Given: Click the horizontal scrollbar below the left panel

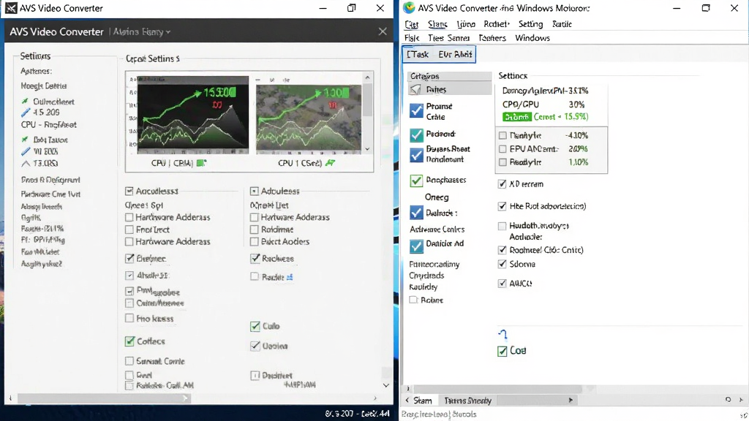Looking at the screenshot, I should pos(104,398).
